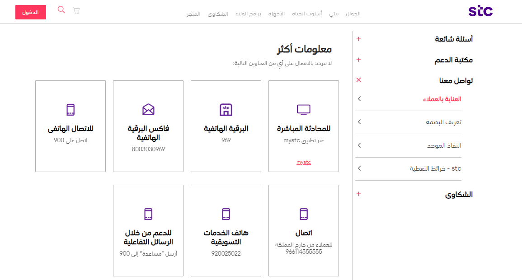Open بيتي in the top navigation
Image resolution: width=522 pixels, height=280 pixels.
pyautogui.click(x=334, y=14)
